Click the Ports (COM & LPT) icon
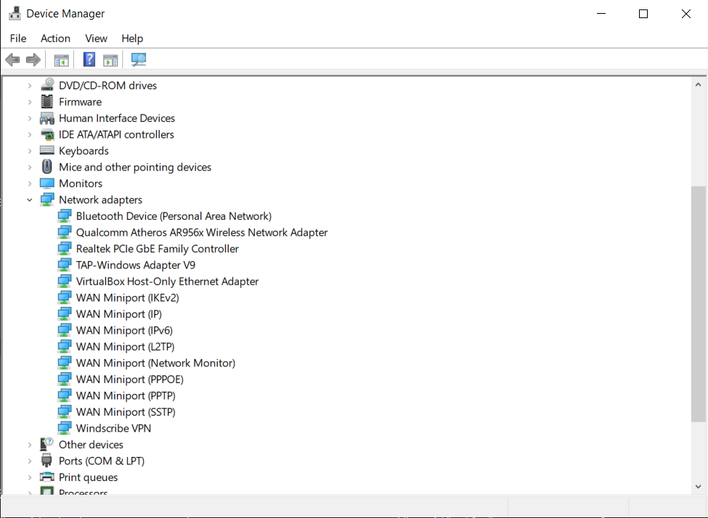 click(x=46, y=461)
